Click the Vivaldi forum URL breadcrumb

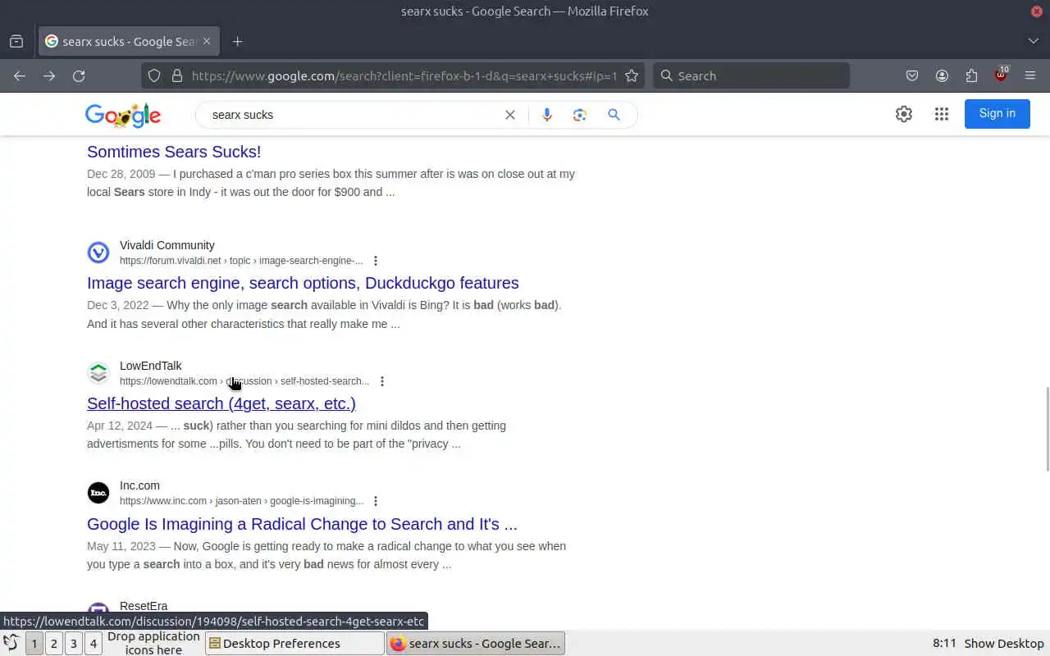coord(241,261)
